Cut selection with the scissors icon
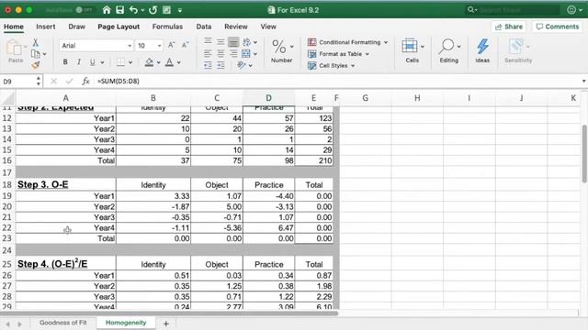 click(35, 42)
